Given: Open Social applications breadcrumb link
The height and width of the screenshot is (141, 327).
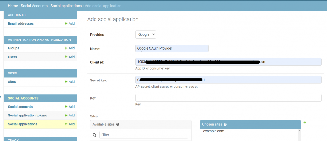Looking at the screenshot, I should (x=66, y=6).
